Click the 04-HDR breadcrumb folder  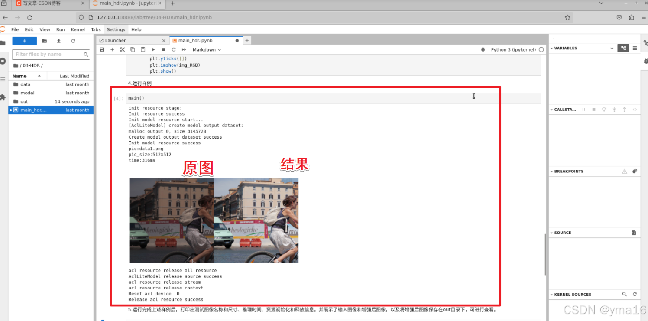[32, 65]
